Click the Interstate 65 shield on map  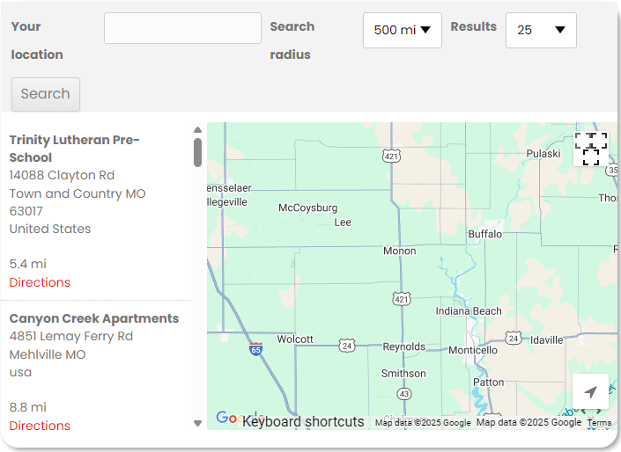pos(255,349)
